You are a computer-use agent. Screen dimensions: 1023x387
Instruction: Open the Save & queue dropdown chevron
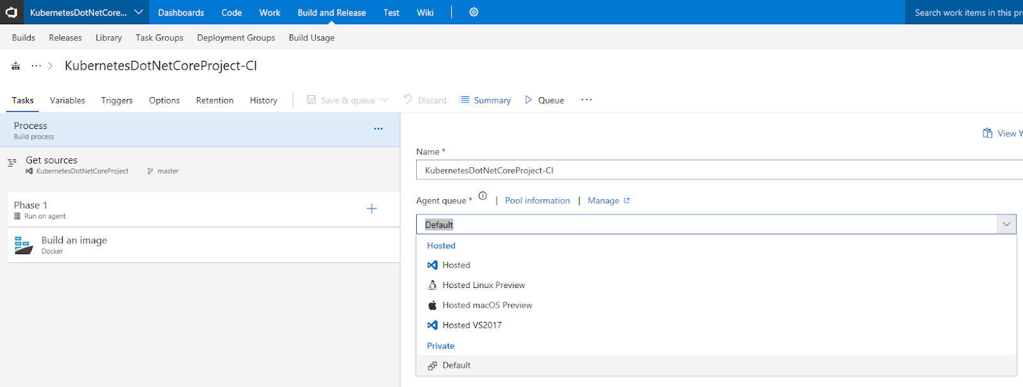pyautogui.click(x=384, y=100)
